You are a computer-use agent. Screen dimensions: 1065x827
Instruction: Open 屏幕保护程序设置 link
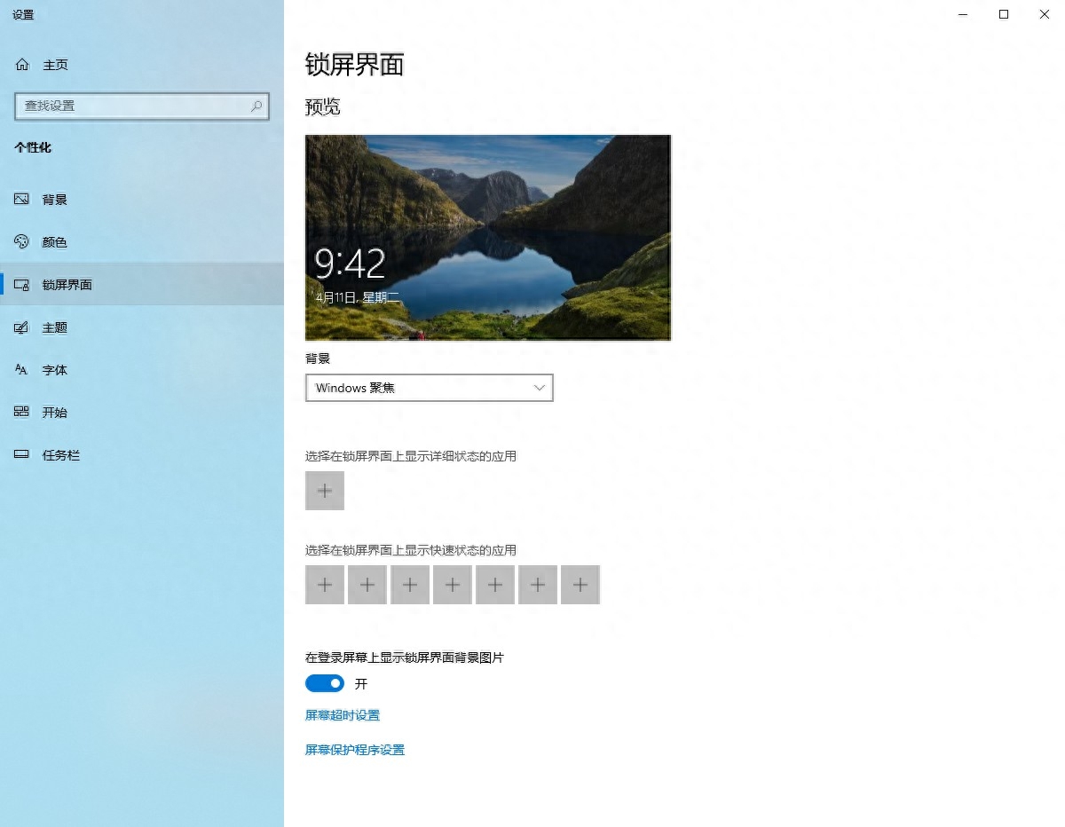click(354, 749)
